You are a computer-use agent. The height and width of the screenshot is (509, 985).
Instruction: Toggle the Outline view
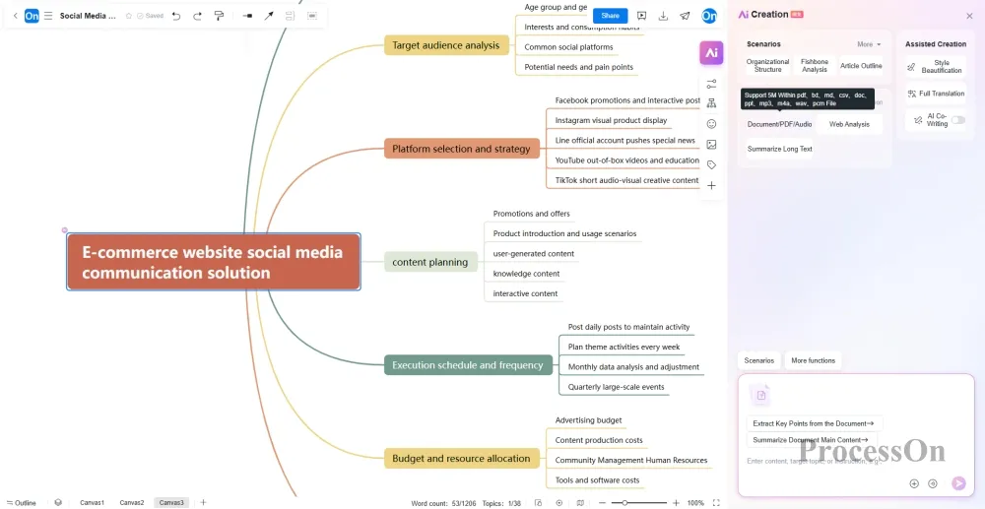pyautogui.click(x=20, y=502)
